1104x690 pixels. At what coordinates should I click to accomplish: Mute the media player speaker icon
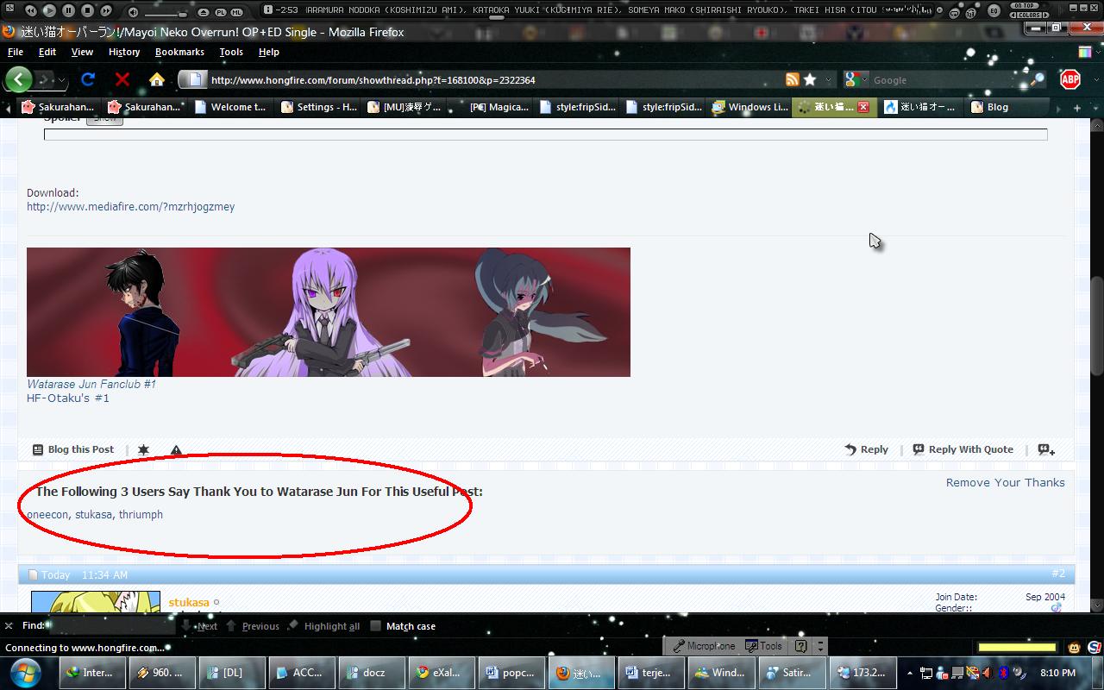[x=133, y=11]
